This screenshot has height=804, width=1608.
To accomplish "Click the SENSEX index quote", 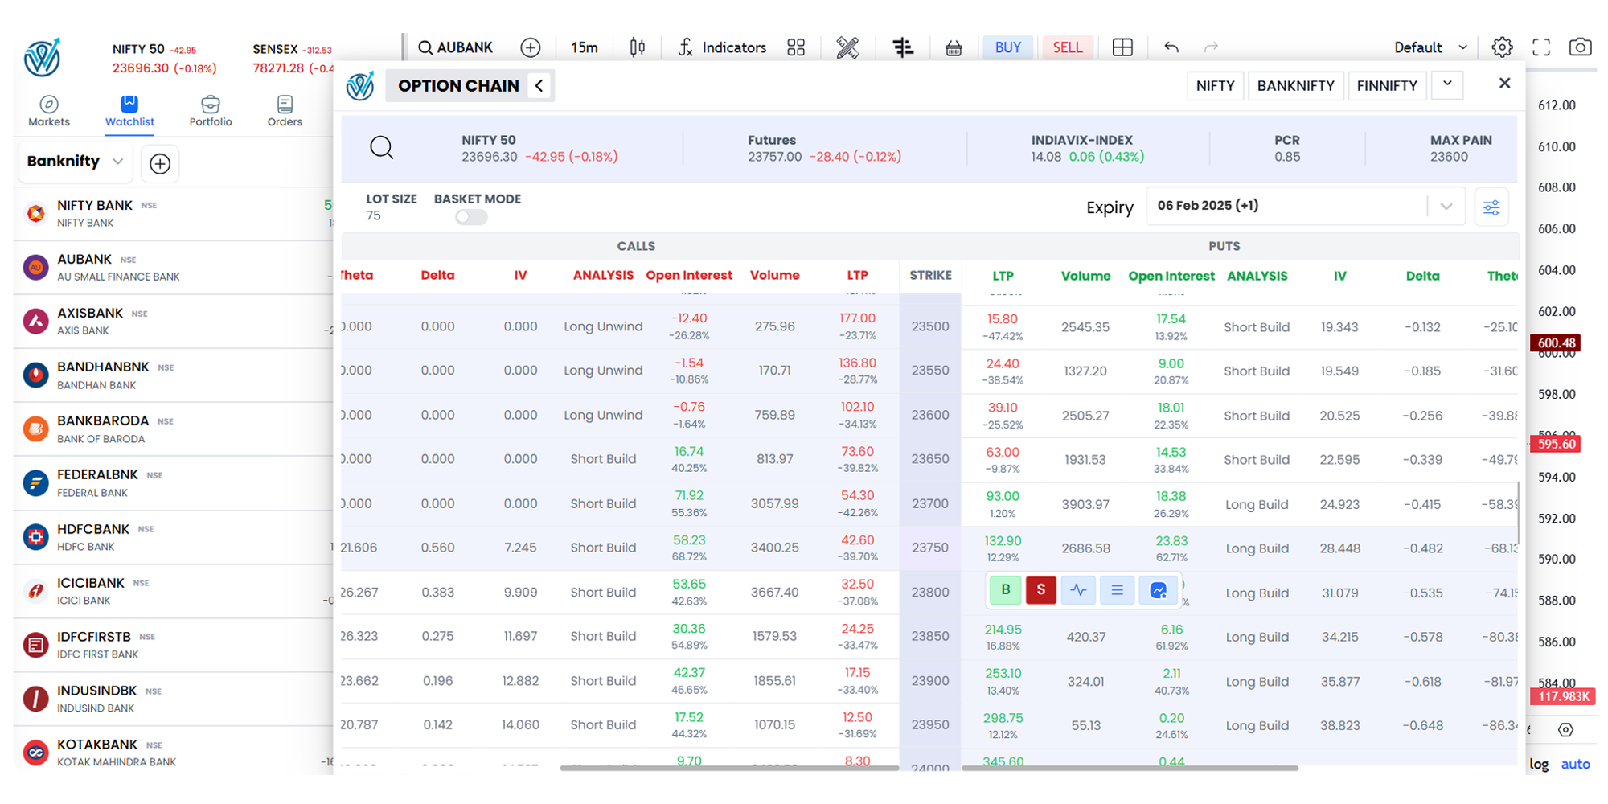I will (x=293, y=59).
